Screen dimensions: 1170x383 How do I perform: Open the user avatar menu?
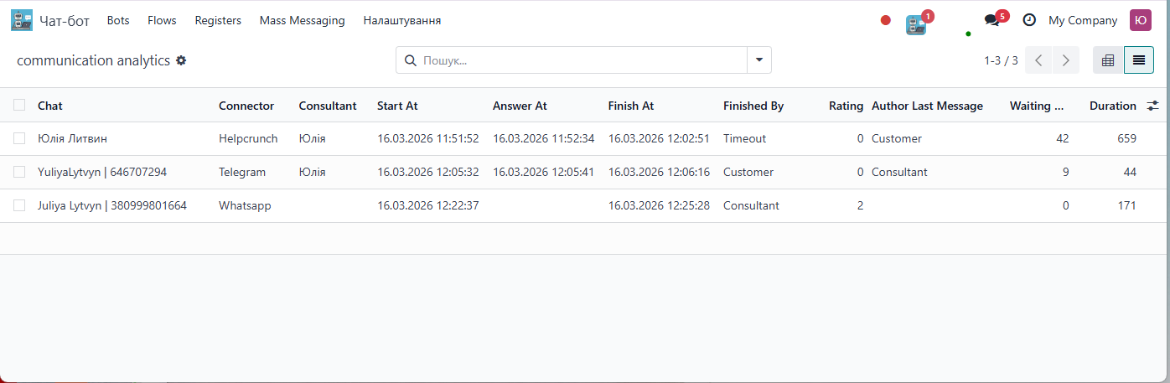1140,20
